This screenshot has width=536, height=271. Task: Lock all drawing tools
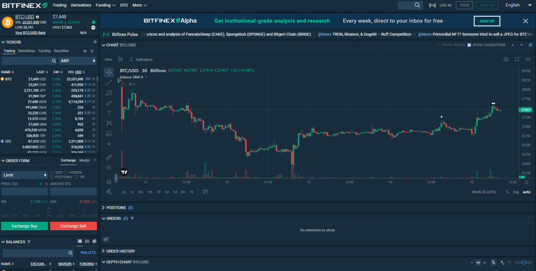(109, 191)
